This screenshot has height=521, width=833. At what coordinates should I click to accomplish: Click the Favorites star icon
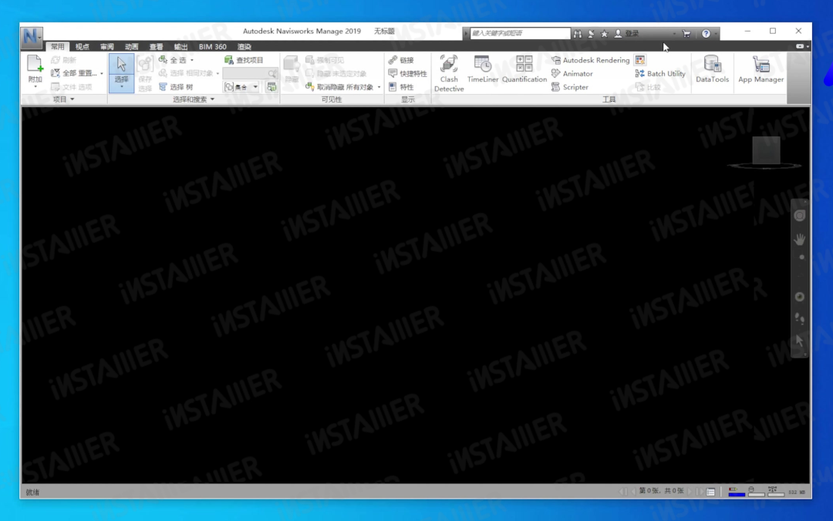pyautogui.click(x=604, y=33)
